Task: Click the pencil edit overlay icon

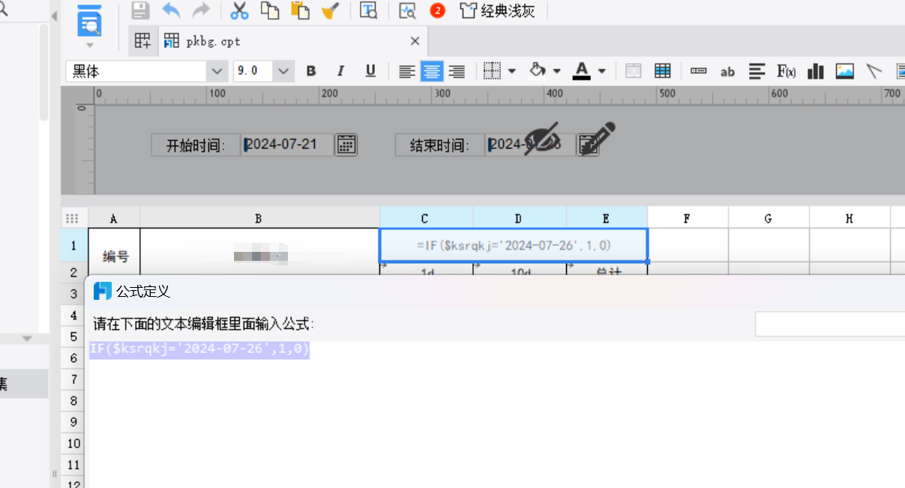Action: 597,139
